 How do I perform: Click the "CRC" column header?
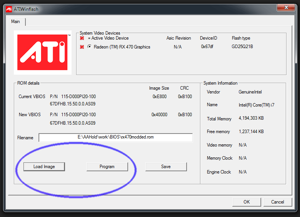coord(185,88)
